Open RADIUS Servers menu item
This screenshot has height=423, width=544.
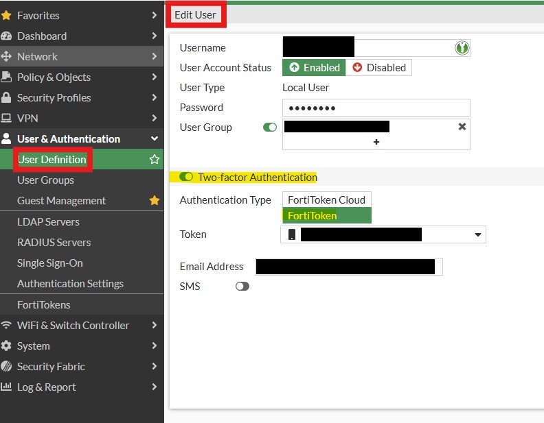click(82, 242)
